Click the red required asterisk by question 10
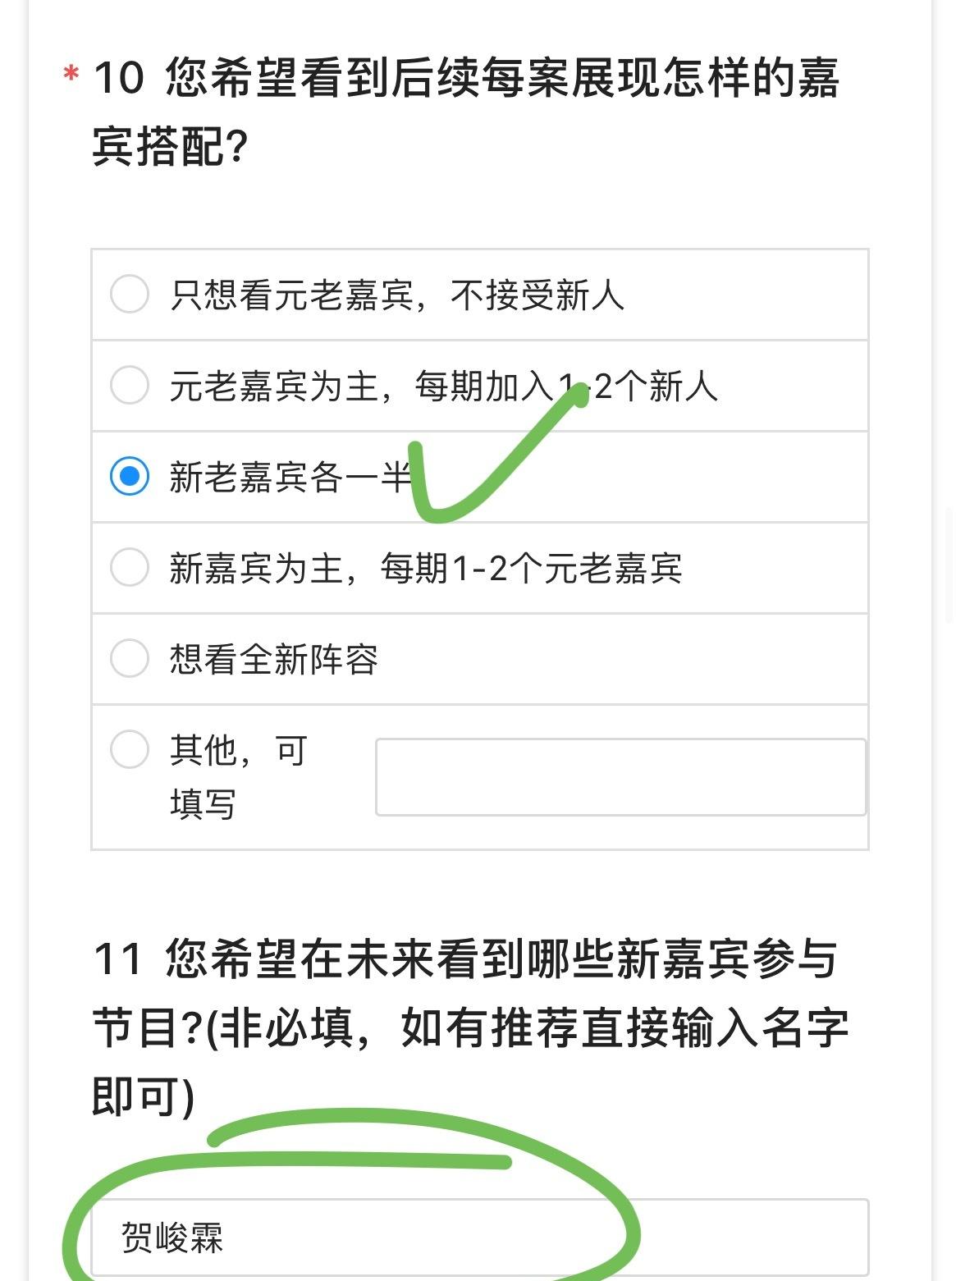Image resolution: width=956 pixels, height=1281 pixels. click(x=71, y=75)
